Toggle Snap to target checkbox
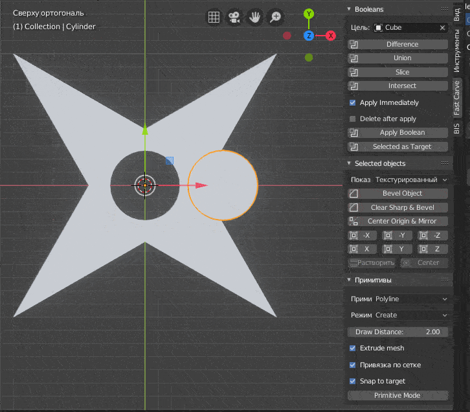470x412 pixels. click(x=352, y=381)
